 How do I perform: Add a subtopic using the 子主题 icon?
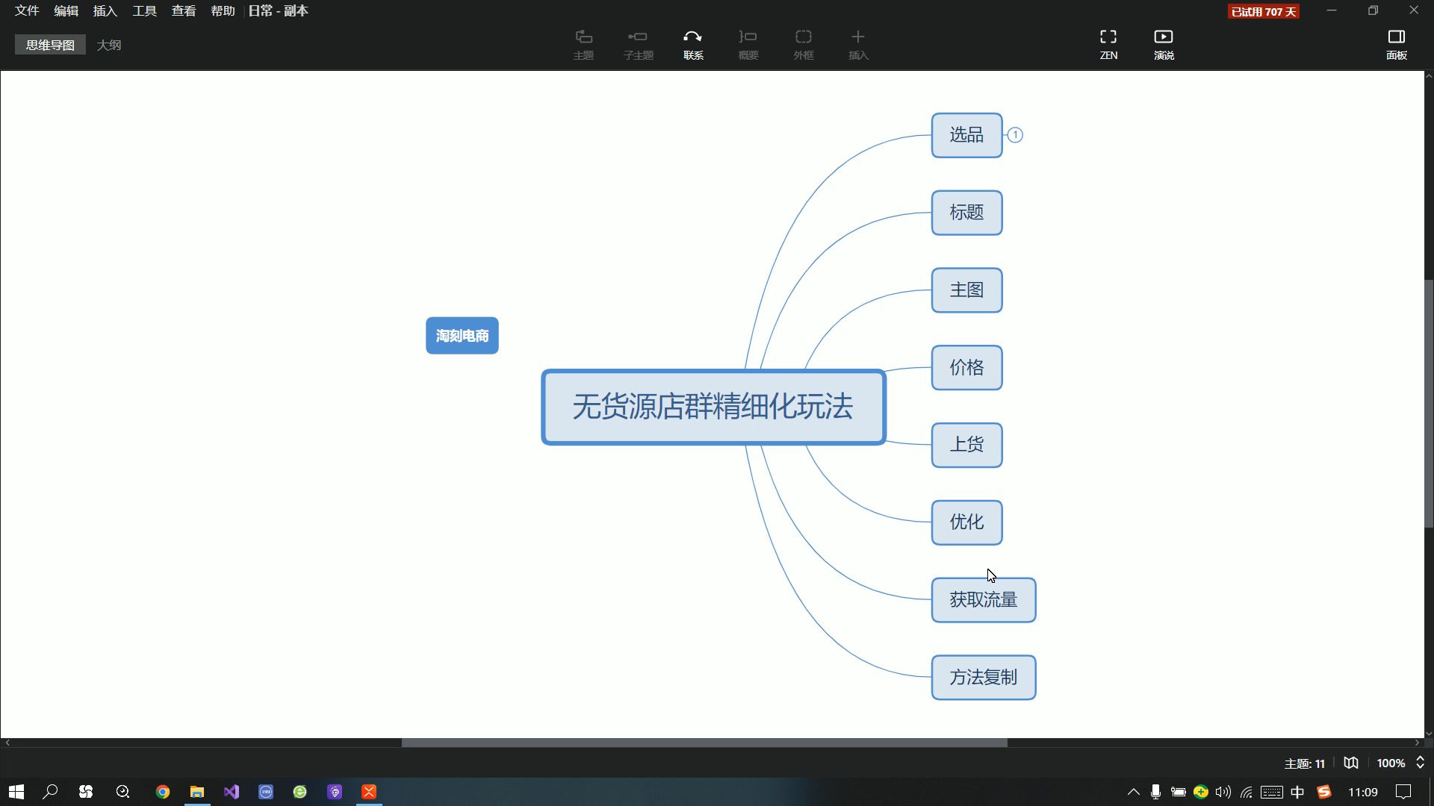click(x=638, y=43)
